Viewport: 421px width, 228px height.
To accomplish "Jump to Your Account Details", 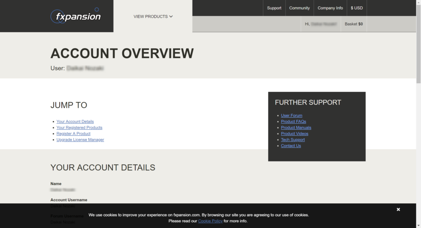I will pyautogui.click(x=75, y=121).
